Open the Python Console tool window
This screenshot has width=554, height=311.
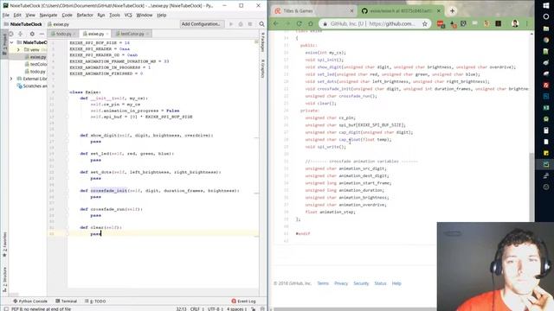[x=30, y=301]
